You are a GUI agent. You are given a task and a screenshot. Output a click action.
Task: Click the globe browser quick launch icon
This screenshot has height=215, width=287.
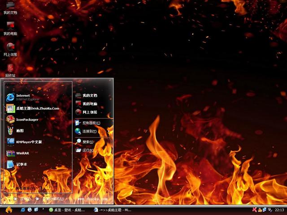click(x=30, y=210)
